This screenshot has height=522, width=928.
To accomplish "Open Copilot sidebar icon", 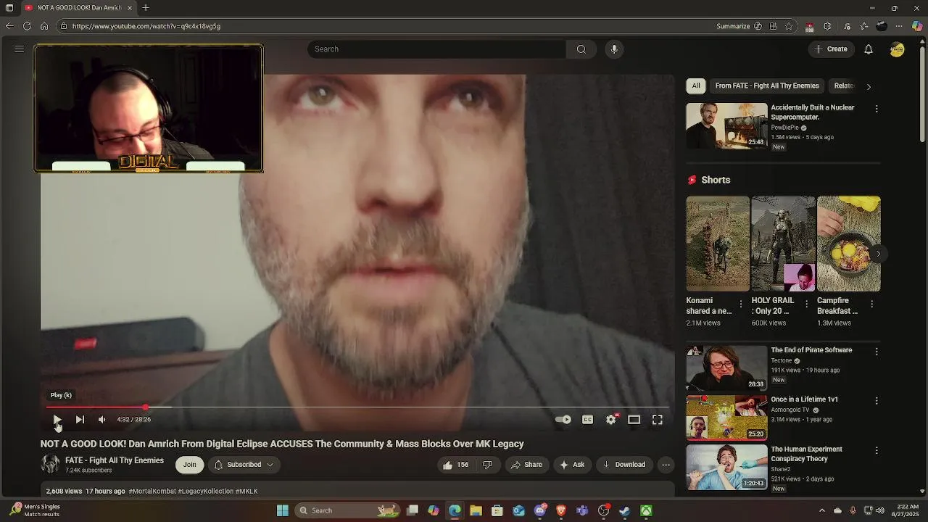I will click(917, 26).
